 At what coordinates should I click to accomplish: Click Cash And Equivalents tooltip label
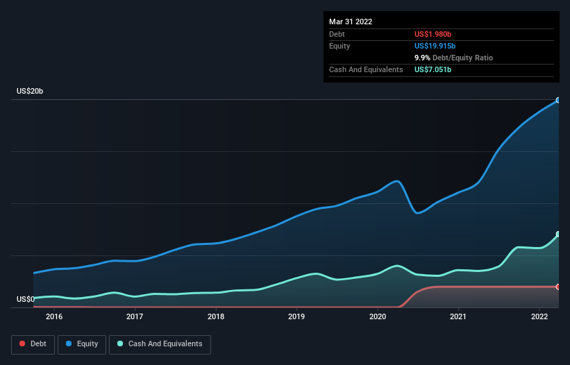(x=366, y=69)
